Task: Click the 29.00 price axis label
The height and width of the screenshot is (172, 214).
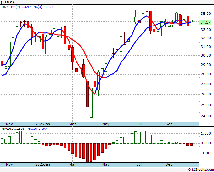Action: point(206,65)
